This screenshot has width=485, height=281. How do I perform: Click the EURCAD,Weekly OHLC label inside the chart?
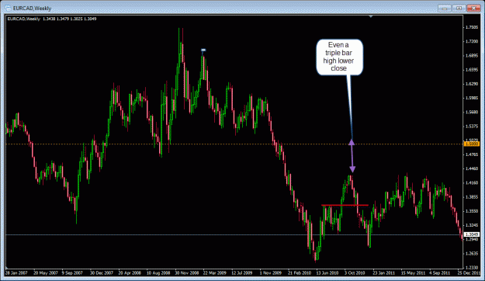(52, 19)
